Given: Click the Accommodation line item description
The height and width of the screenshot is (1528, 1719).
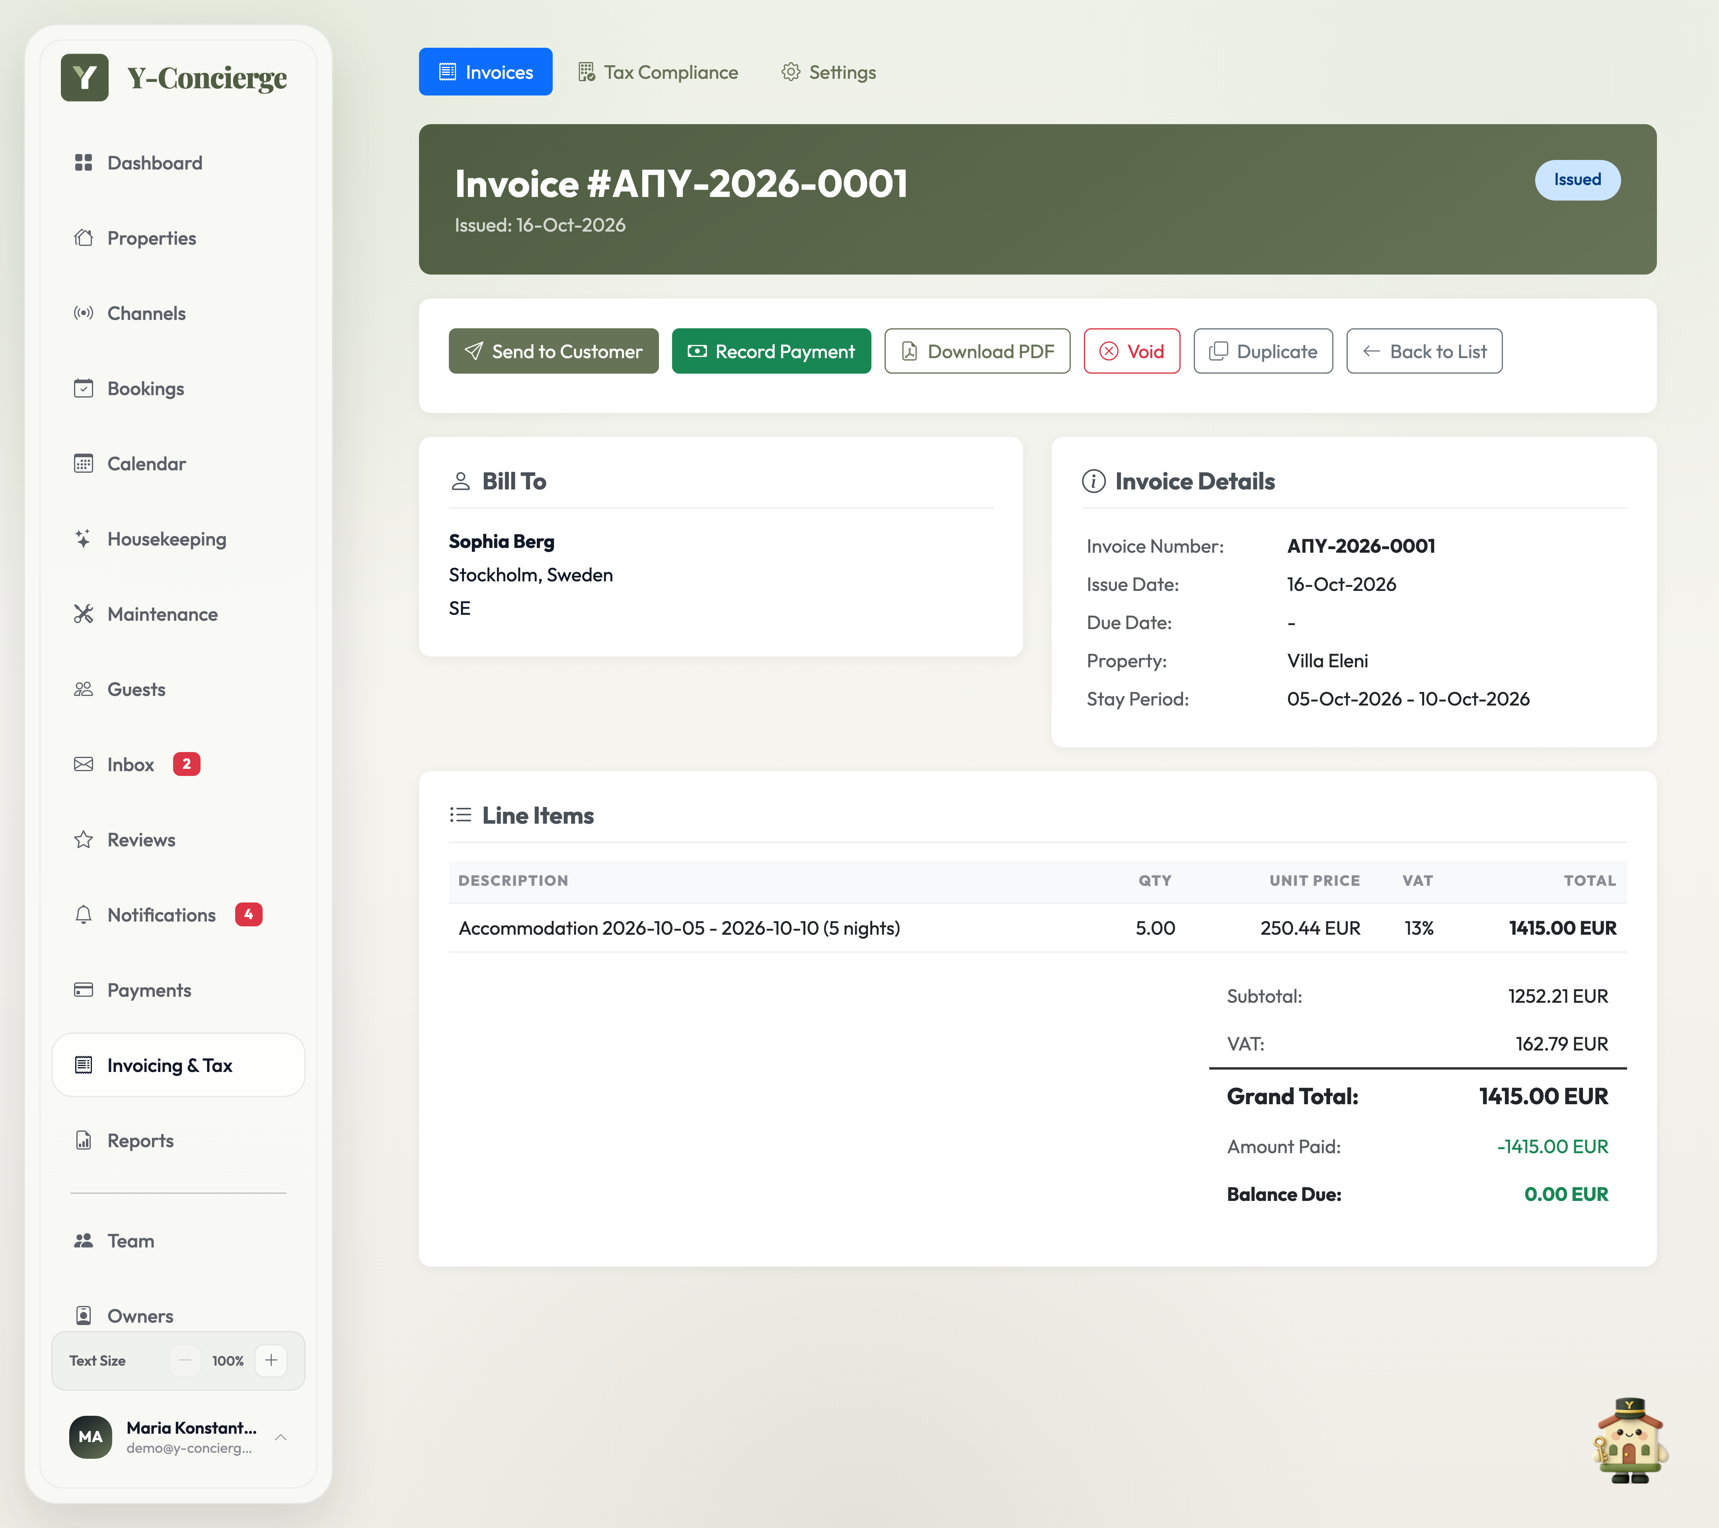Looking at the screenshot, I should (679, 928).
